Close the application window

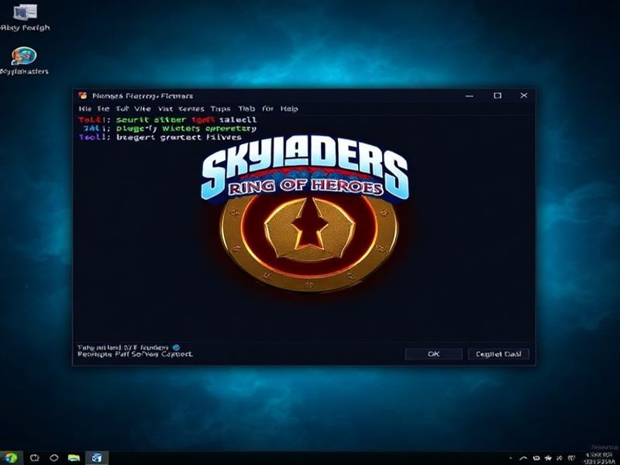pyautogui.click(x=524, y=95)
